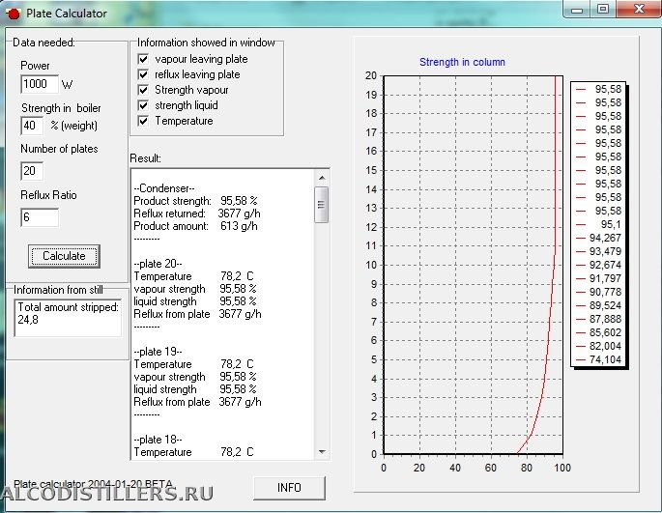Click the Product amount 613 g/h line
Image resolution: width=662 pixels, height=513 pixels.
[x=195, y=226]
